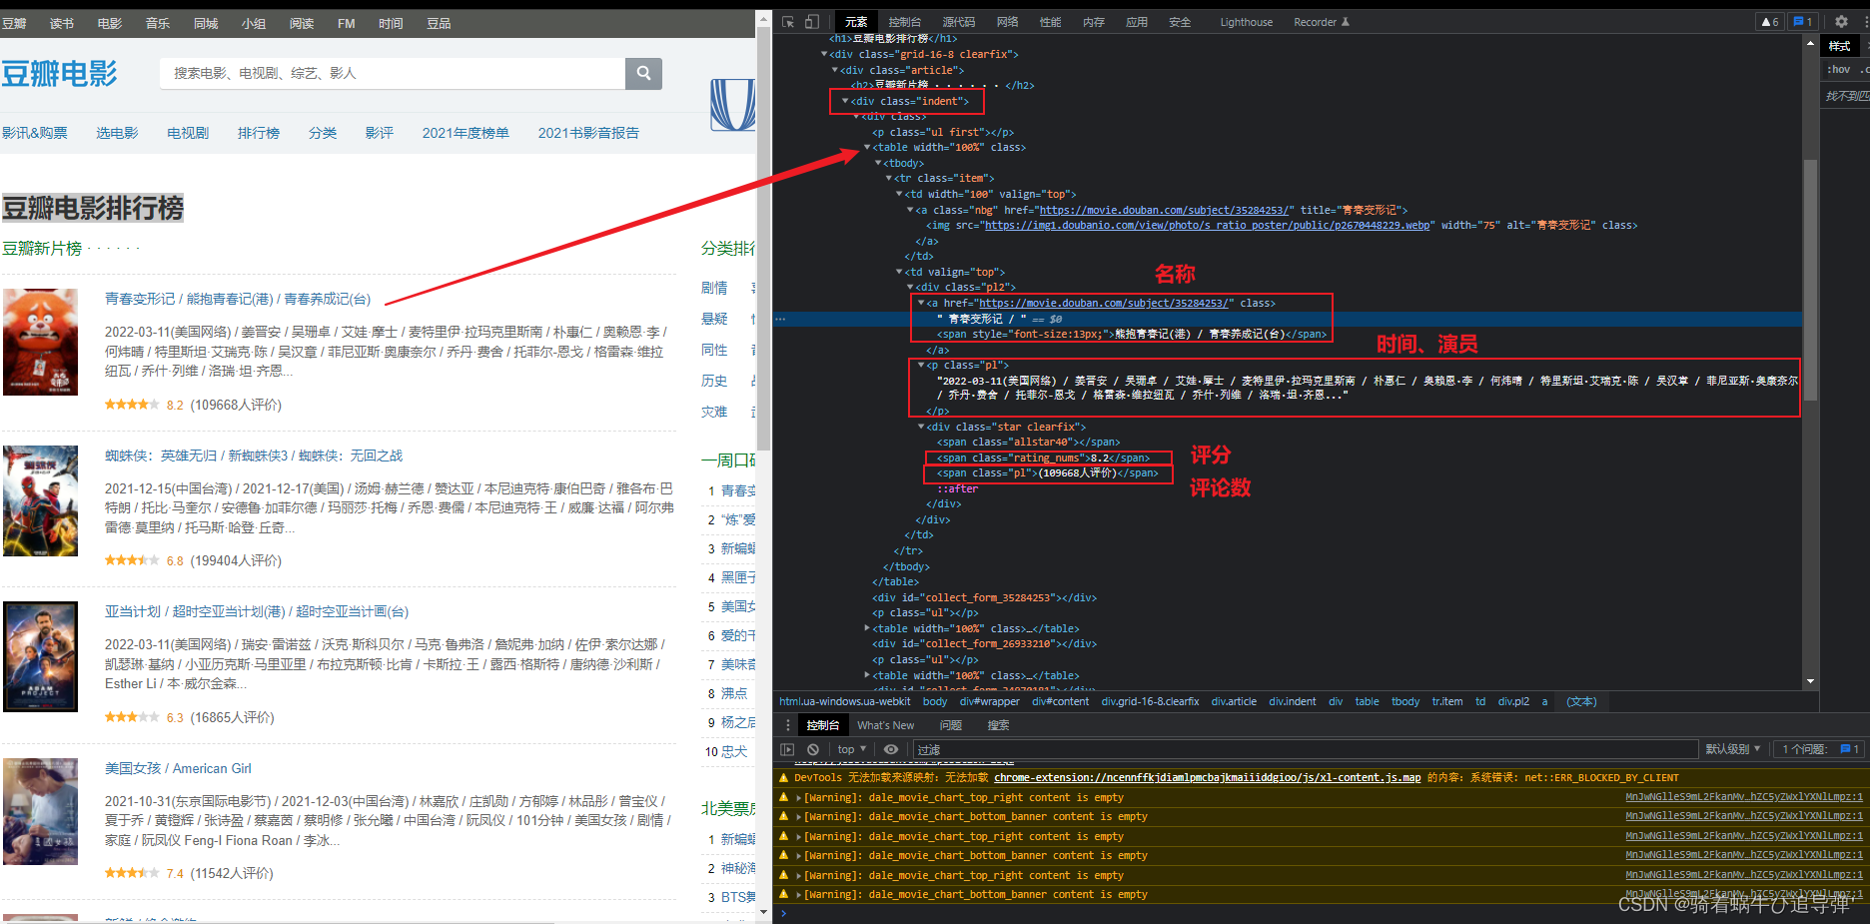The height and width of the screenshot is (924, 1870).
Task: Open the What's New drawer tab
Action: click(885, 725)
